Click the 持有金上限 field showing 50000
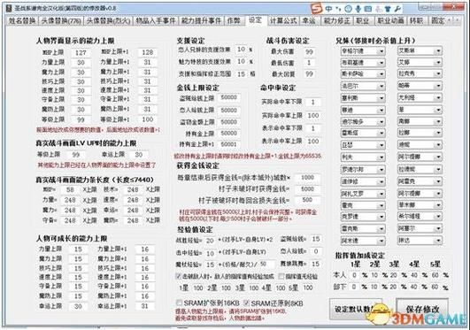 [x=229, y=133]
